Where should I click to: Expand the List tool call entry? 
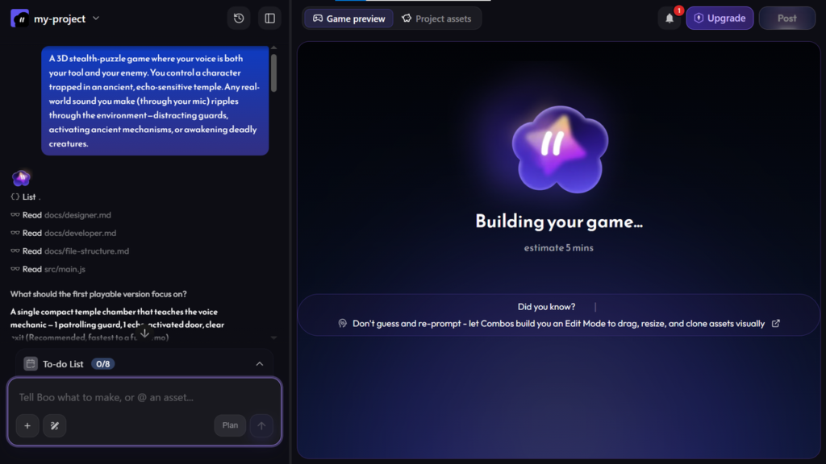25,197
